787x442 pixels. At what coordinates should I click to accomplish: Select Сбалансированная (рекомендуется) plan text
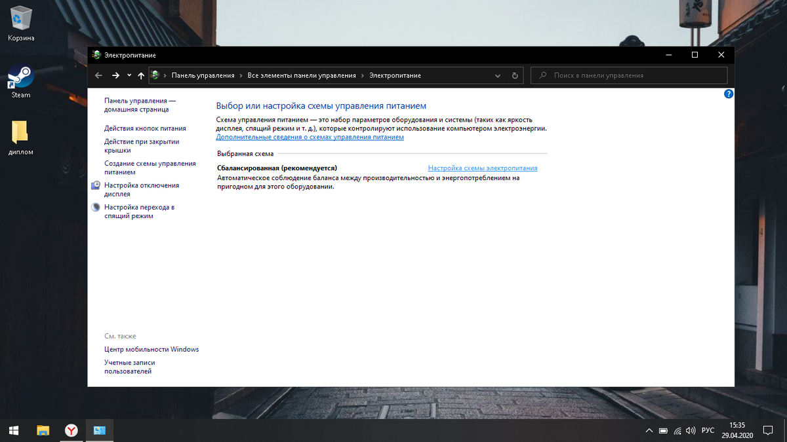point(277,168)
